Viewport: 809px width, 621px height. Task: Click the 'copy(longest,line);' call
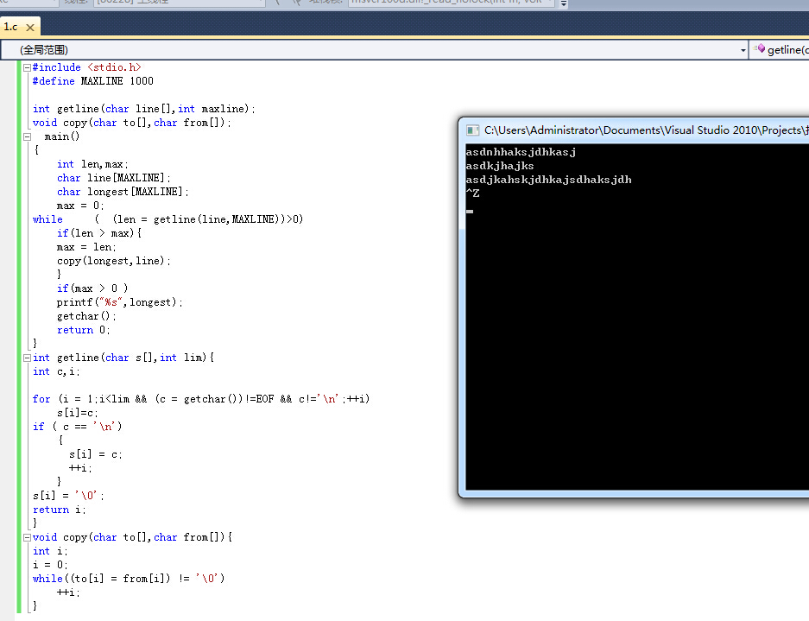point(113,261)
